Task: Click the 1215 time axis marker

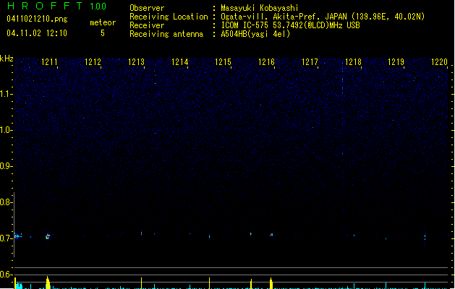Action: 223,61
